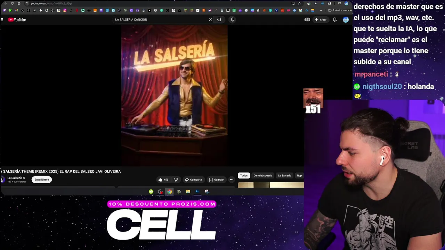Viewport: 445px width, 250px height.
Task: Open File Explorer from the taskbar
Action: pos(188,192)
